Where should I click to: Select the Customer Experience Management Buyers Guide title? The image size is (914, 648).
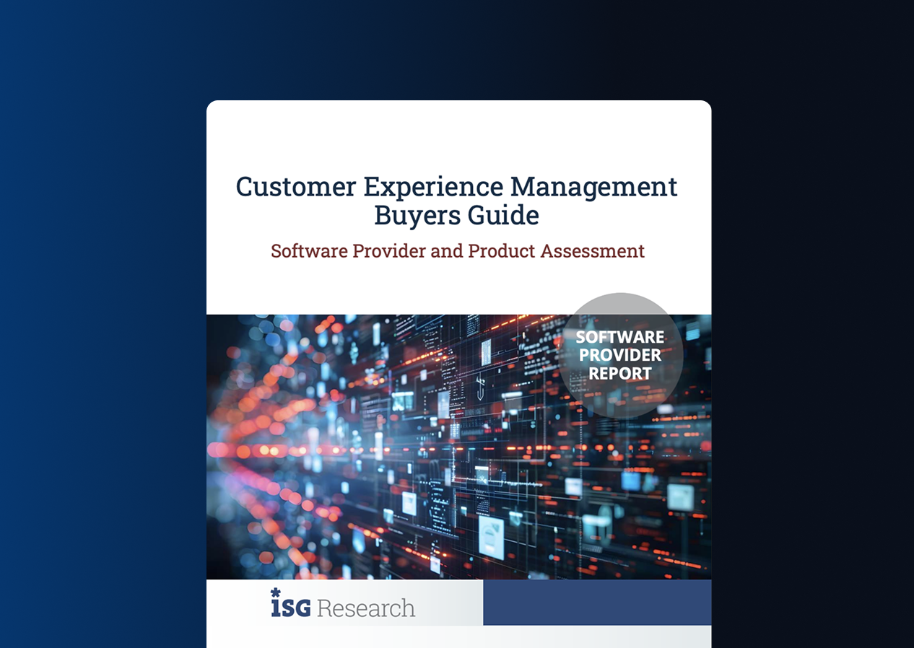(x=457, y=200)
